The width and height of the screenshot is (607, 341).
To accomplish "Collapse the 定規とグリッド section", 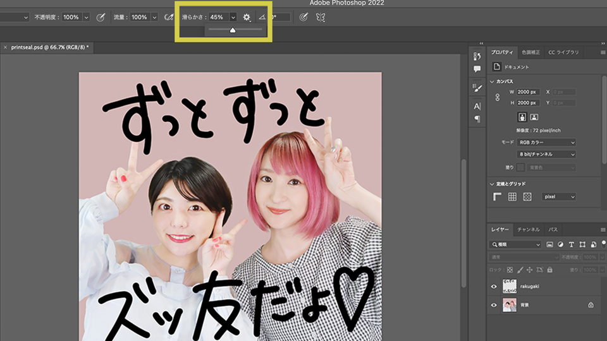I will tap(492, 184).
